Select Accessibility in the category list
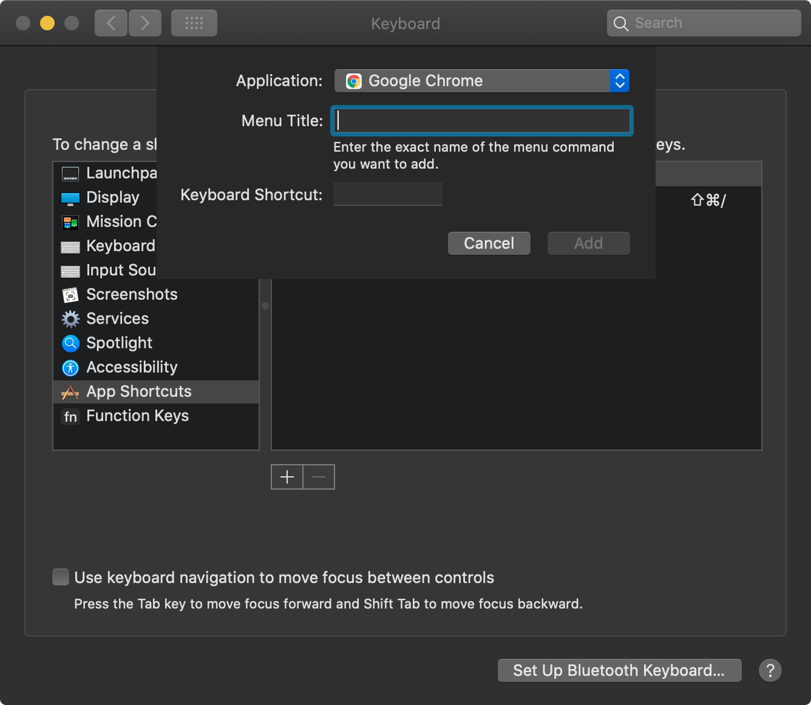The image size is (811, 705). tap(156, 367)
